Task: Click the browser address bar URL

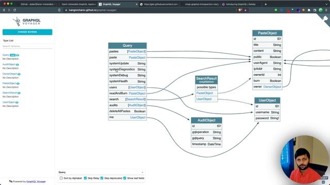Action: coord(93,10)
